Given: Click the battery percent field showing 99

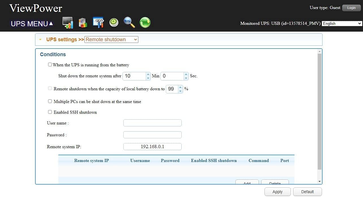Looking at the screenshot, I should [x=172, y=89].
